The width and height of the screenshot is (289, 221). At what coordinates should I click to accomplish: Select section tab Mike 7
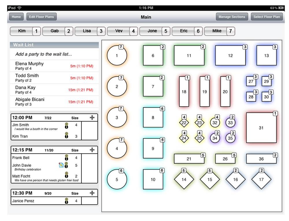point(220,31)
